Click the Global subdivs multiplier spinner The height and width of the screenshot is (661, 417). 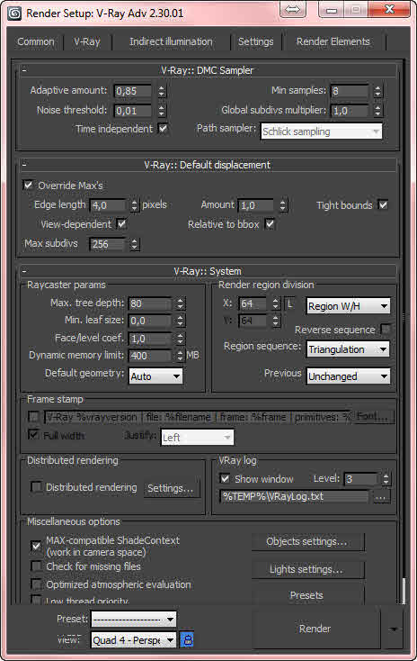377,111
